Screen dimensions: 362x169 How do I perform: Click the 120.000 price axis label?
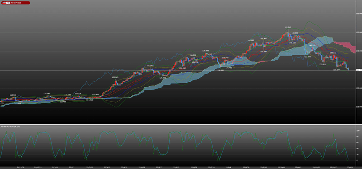[359, 89]
